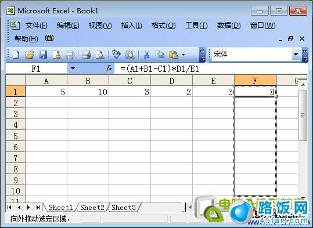Click the vertical scrollbar thumb
The height and width of the screenshot is (228, 313).
303,115
